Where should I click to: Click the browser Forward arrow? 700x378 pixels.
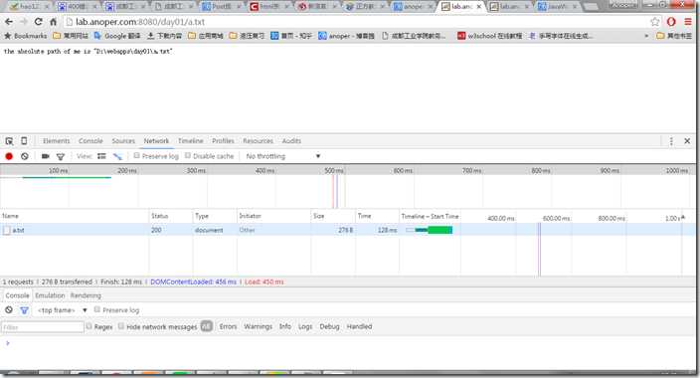[x=23, y=22]
